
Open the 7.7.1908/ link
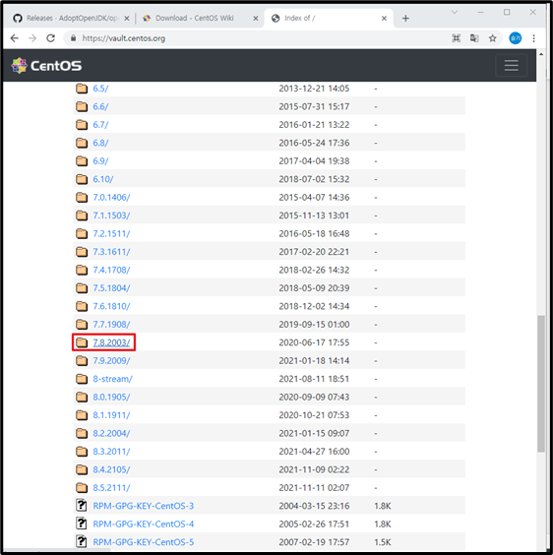click(x=111, y=324)
